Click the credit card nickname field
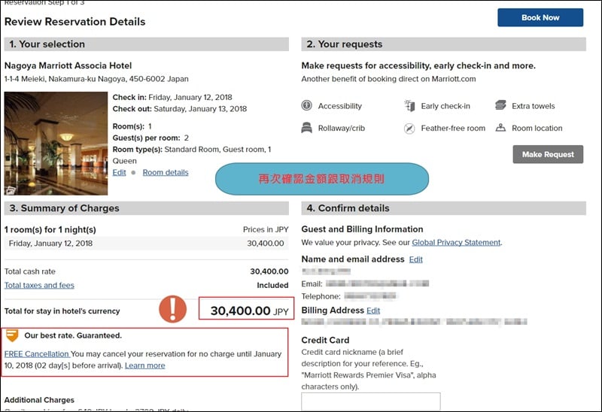602x412 pixels. click(371, 401)
